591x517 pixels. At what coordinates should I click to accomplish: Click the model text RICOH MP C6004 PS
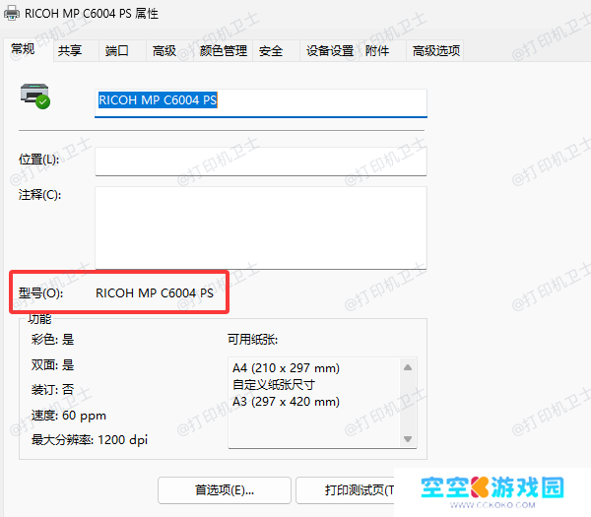pyautogui.click(x=155, y=293)
